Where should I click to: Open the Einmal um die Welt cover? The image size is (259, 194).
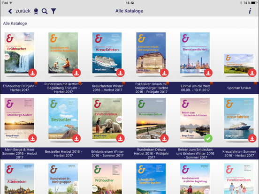195,53
